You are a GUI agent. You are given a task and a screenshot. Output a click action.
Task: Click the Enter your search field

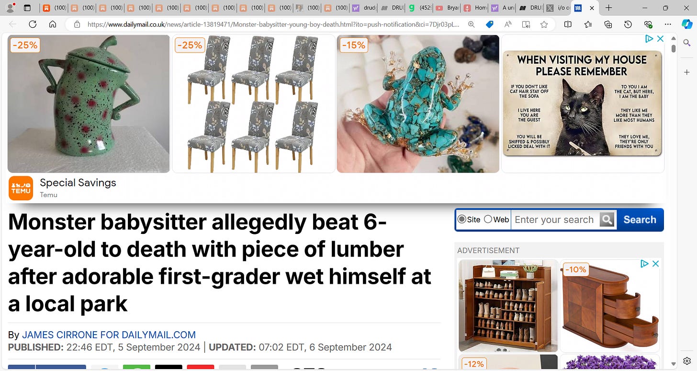tap(554, 220)
